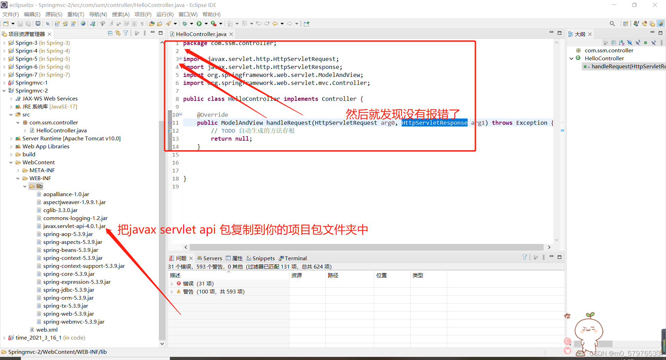Click the 资源 column header
The width and height of the screenshot is (666, 360).
pyautogui.click(x=307, y=275)
